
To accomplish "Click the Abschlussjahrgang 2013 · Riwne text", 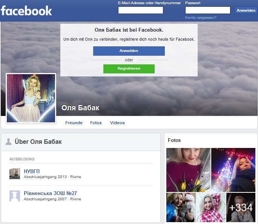I will (x=52, y=177).
